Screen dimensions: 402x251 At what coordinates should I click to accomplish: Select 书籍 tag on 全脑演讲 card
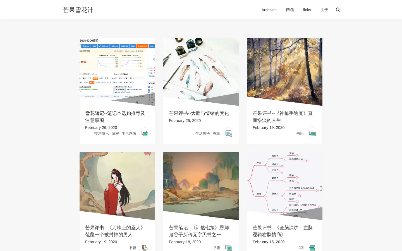[x=300, y=248]
